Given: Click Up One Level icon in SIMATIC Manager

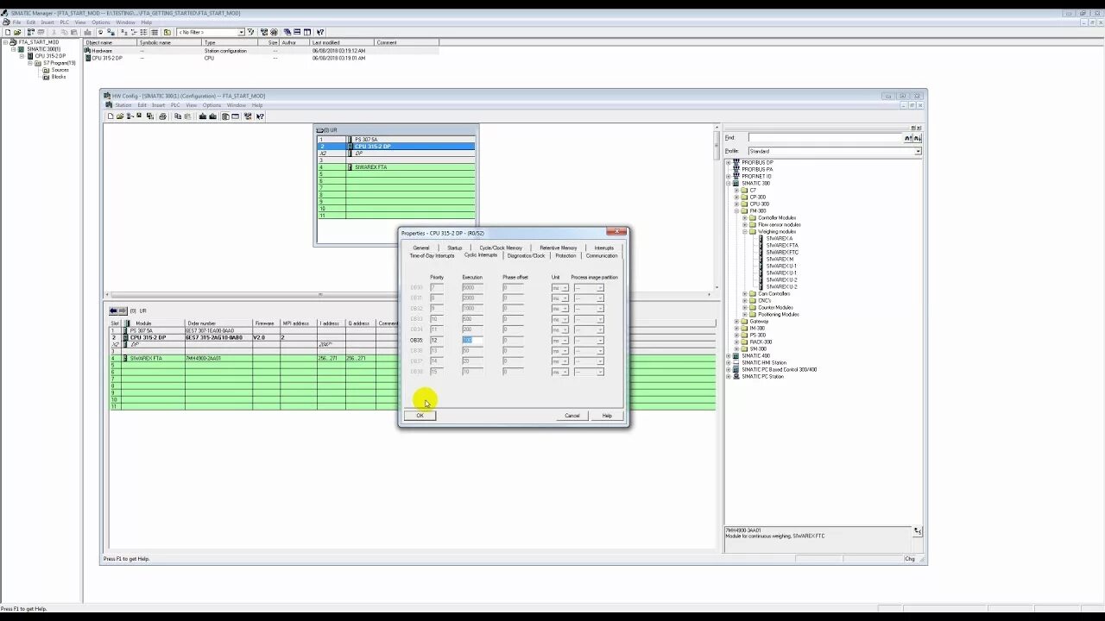Looking at the screenshot, I should pyautogui.click(x=167, y=32).
